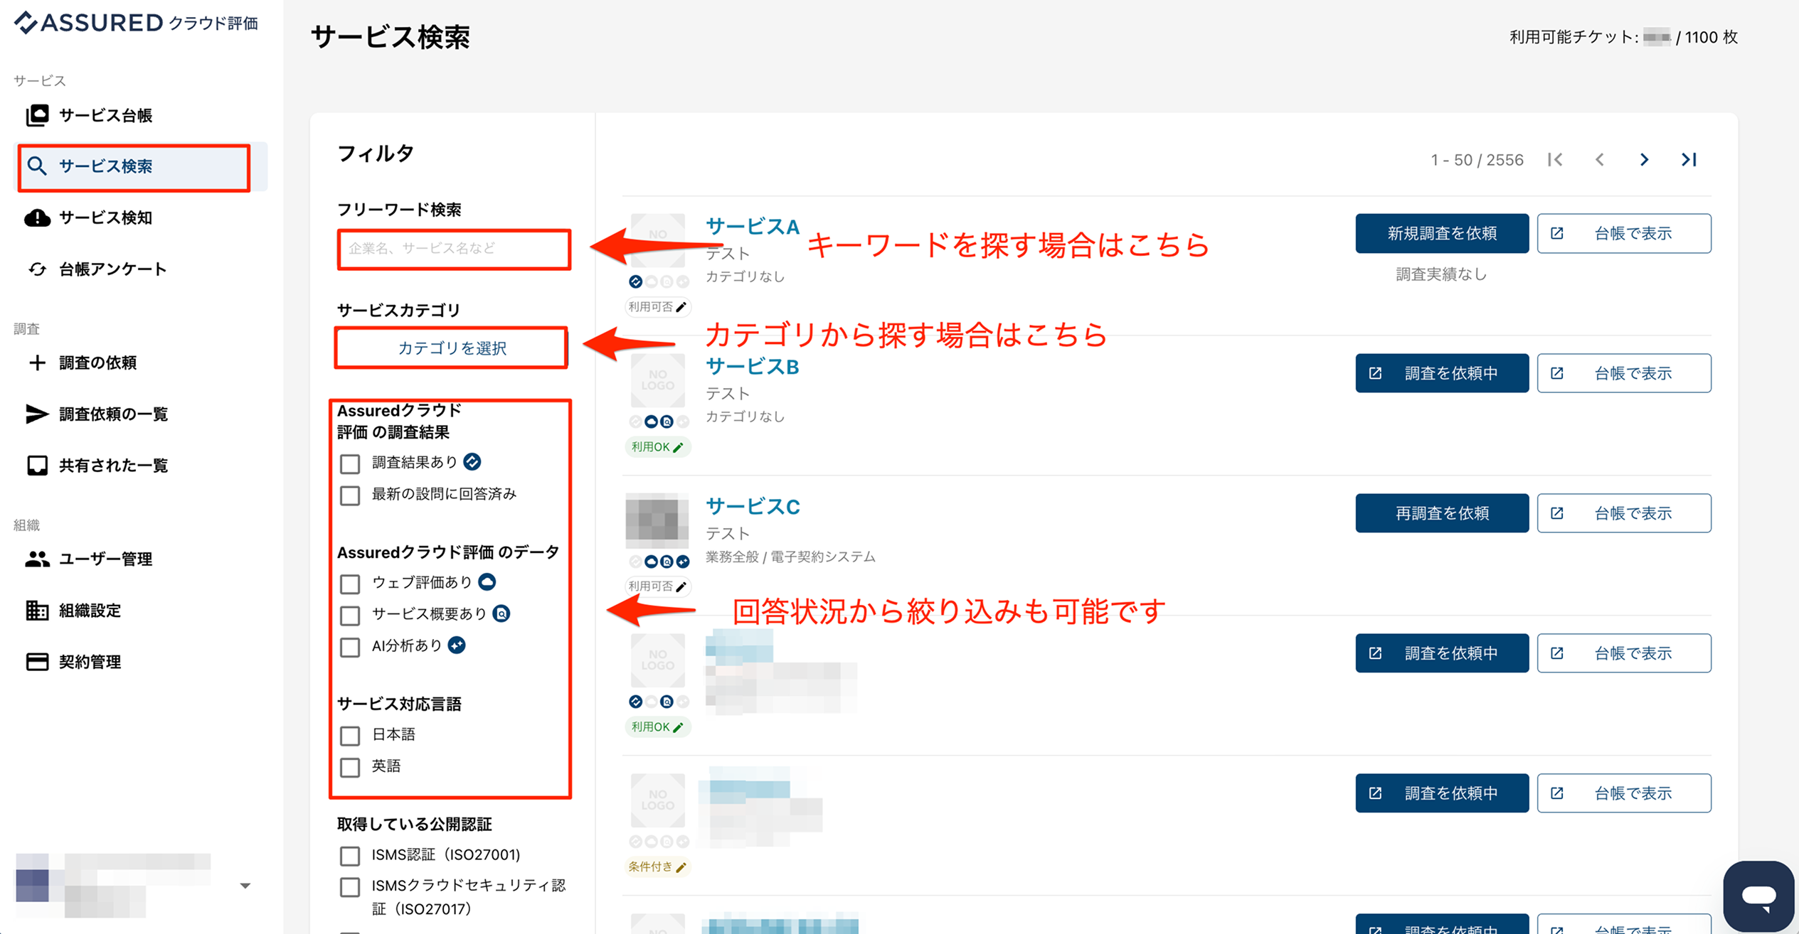Click the info icon next to 調査結果あり

(472, 462)
